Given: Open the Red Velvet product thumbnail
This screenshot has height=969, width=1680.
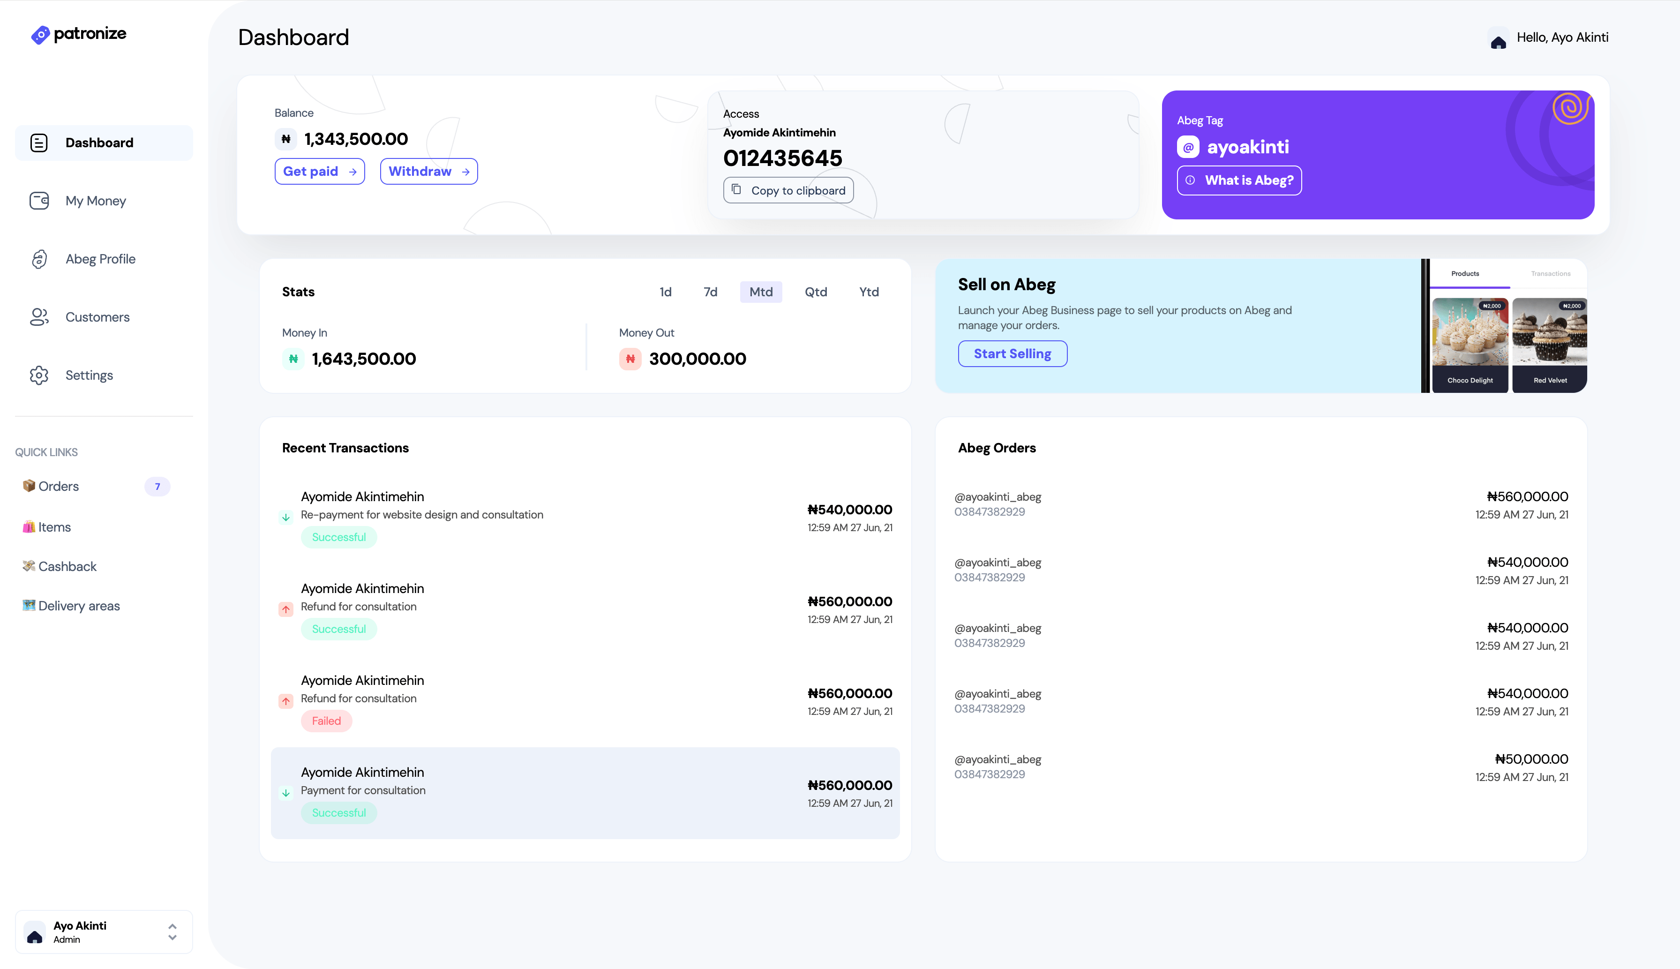Looking at the screenshot, I should (1549, 345).
